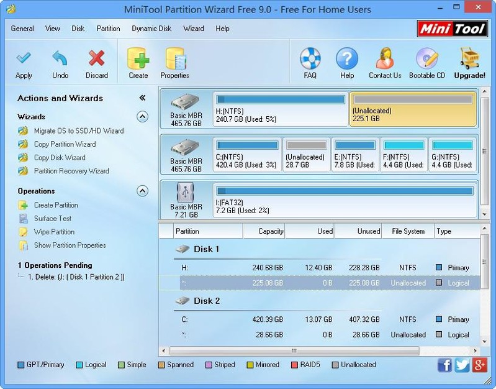The height and width of the screenshot is (389, 496).
Task: Select G:(NTFS) 4.4 GB partition block
Action: click(453, 155)
